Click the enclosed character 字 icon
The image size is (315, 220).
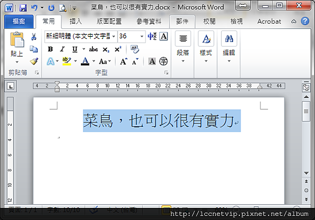tap(163, 61)
